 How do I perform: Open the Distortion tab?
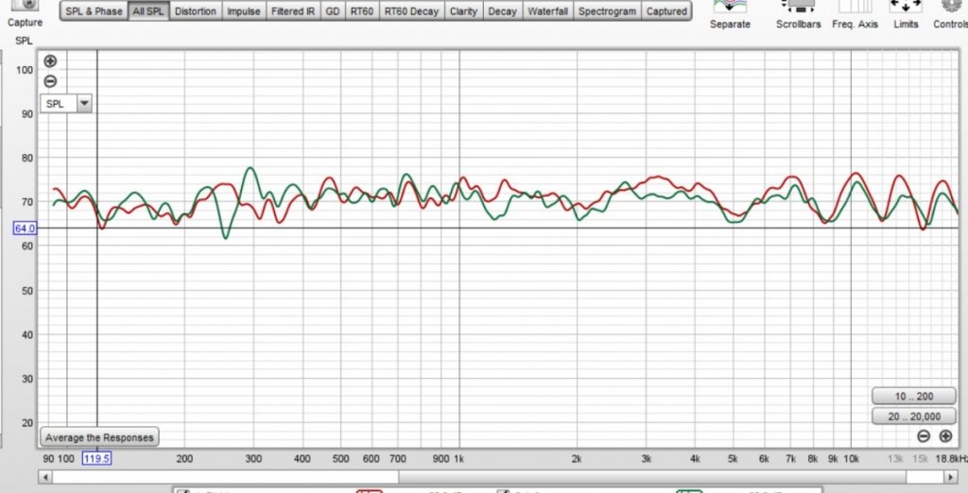pyautogui.click(x=195, y=11)
